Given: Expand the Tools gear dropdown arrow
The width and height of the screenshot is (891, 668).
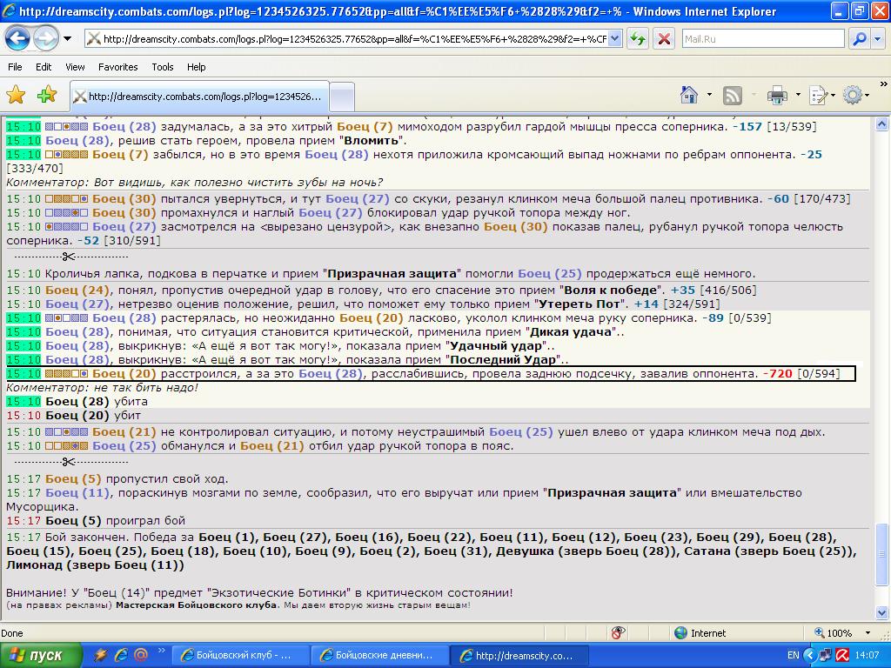Looking at the screenshot, I should click(x=868, y=95).
